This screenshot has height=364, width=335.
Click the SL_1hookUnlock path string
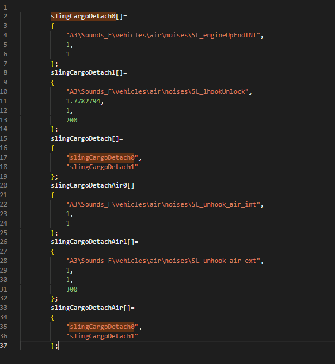click(x=157, y=91)
